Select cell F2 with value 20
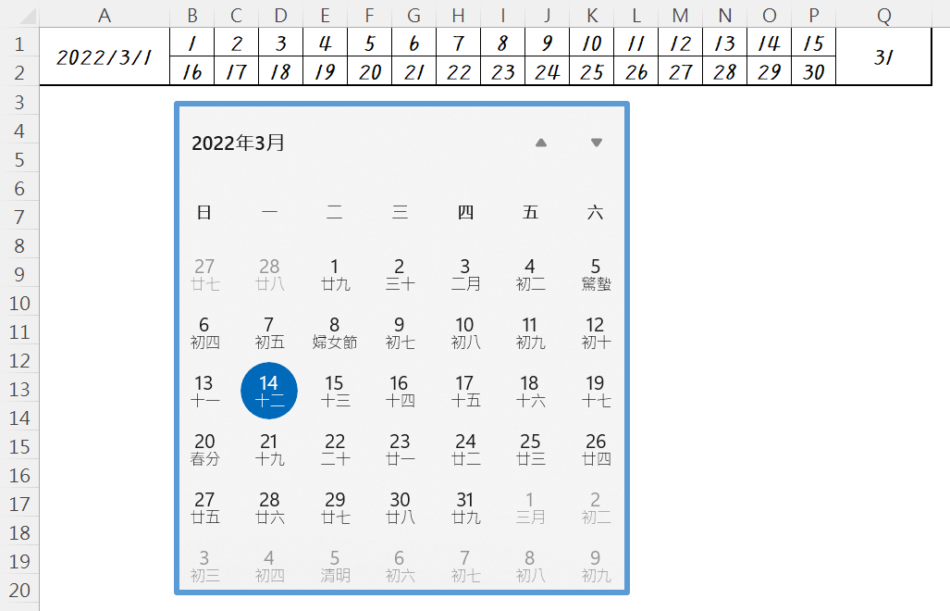The height and width of the screenshot is (611, 950). [370, 71]
